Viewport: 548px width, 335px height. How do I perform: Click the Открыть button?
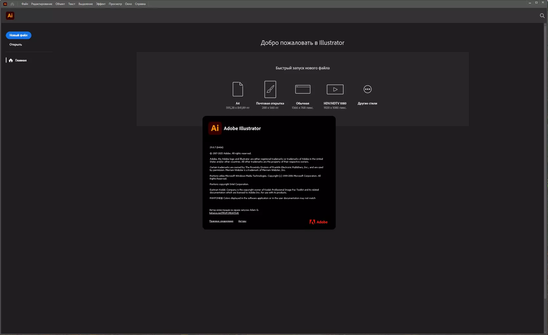(16, 44)
